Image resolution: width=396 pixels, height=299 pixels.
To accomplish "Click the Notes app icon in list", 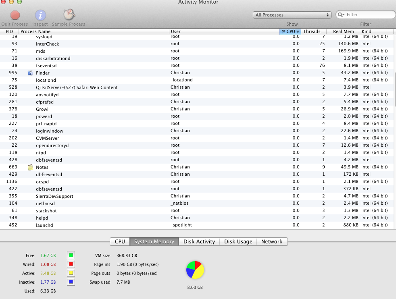I will 30,167.
